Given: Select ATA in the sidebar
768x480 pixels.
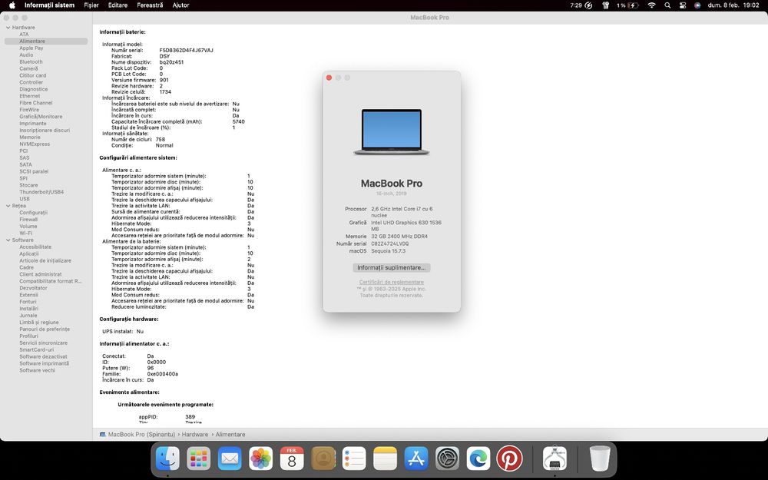Looking at the screenshot, I should pos(24,35).
